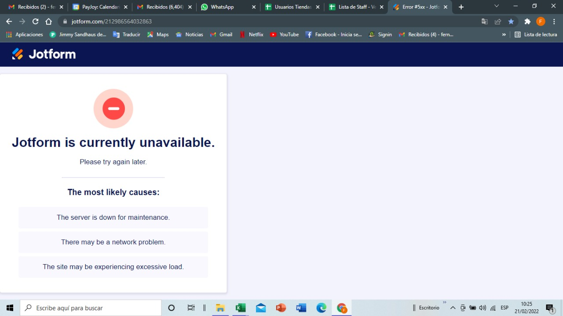Image resolution: width=563 pixels, height=316 pixels.
Task: Click the browser reload button
Action: (35, 21)
